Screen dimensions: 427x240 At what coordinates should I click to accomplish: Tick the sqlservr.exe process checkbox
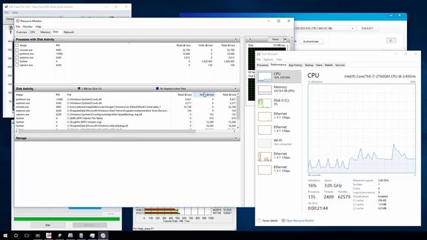(x=17, y=65)
